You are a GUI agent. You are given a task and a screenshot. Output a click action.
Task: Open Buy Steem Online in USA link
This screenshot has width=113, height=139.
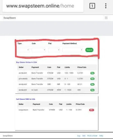[26, 62]
